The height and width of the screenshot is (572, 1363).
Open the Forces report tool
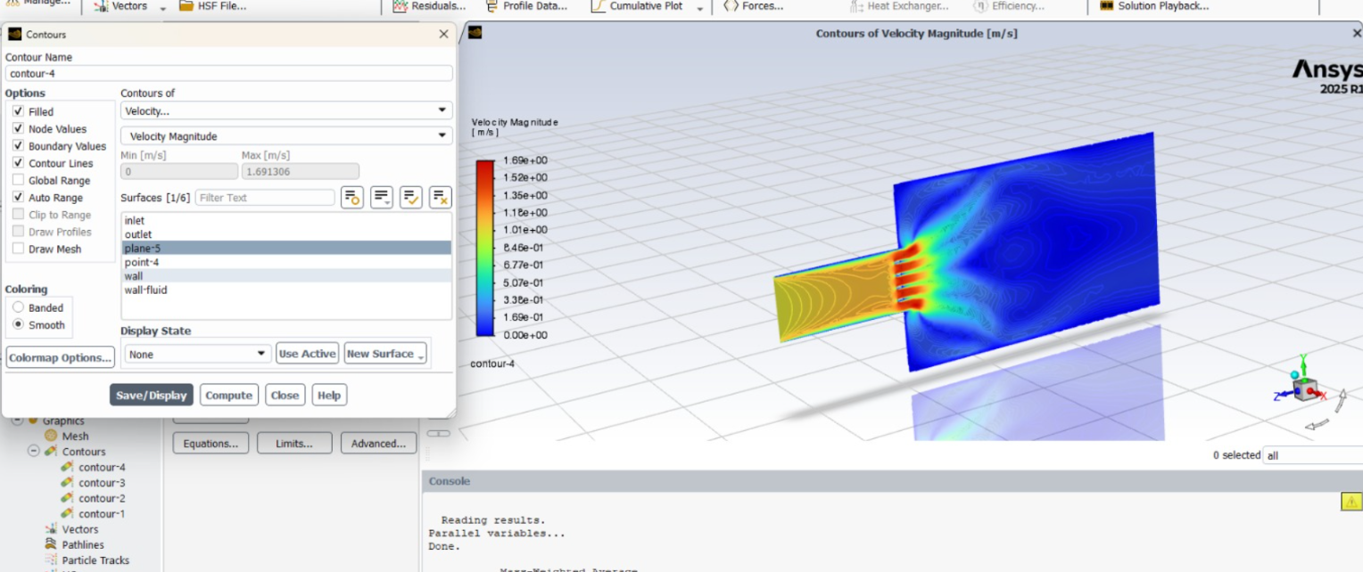(754, 6)
